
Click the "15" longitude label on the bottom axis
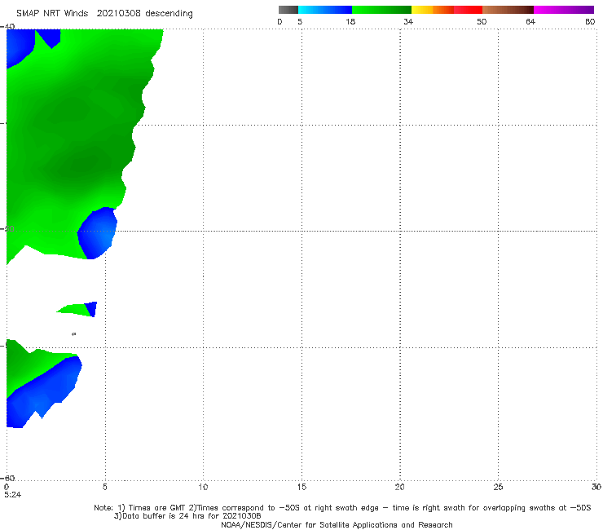coord(301,488)
